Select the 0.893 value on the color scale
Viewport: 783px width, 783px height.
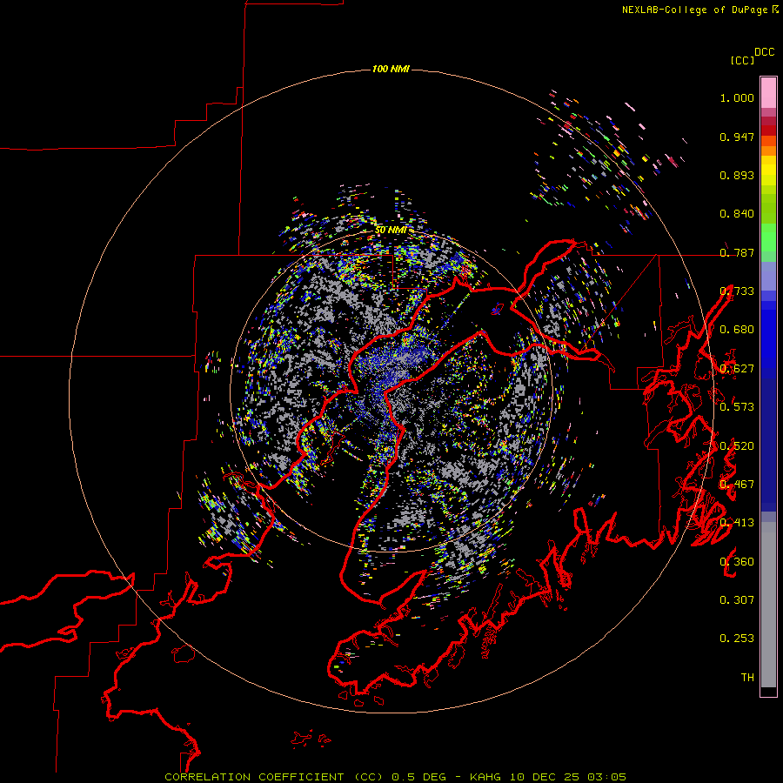(737, 175)
